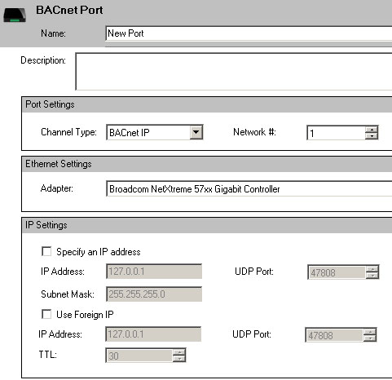Screen dimensions: 392x380
Task: Increase the first UDP Port spinner value
Action: click(372, 269)
